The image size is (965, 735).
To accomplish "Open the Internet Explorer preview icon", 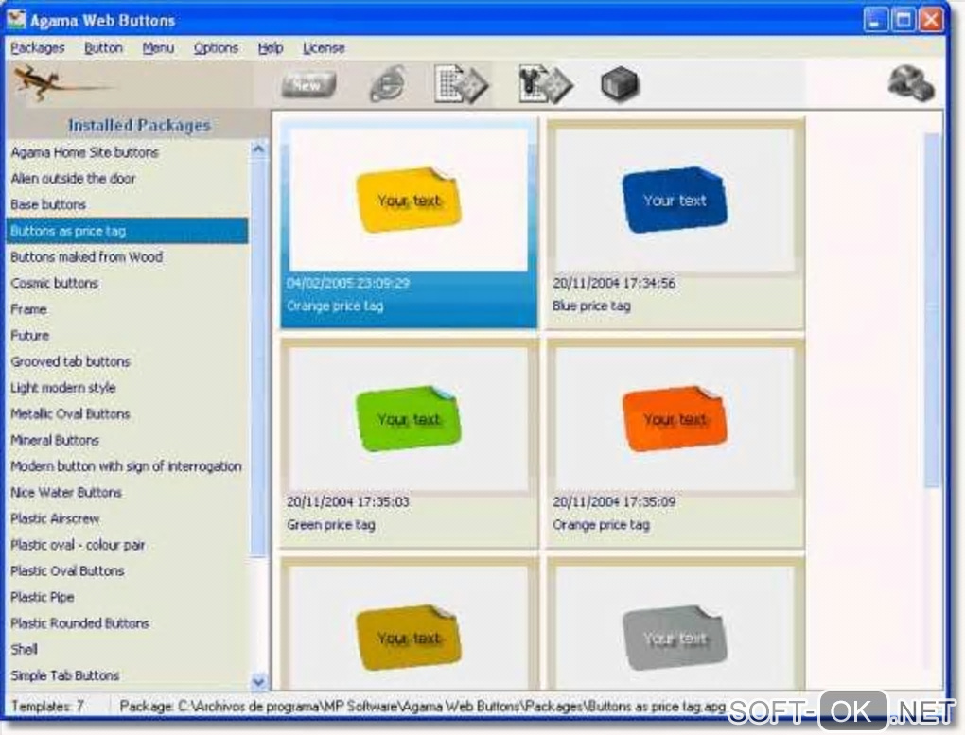I will tap(388, 84).
